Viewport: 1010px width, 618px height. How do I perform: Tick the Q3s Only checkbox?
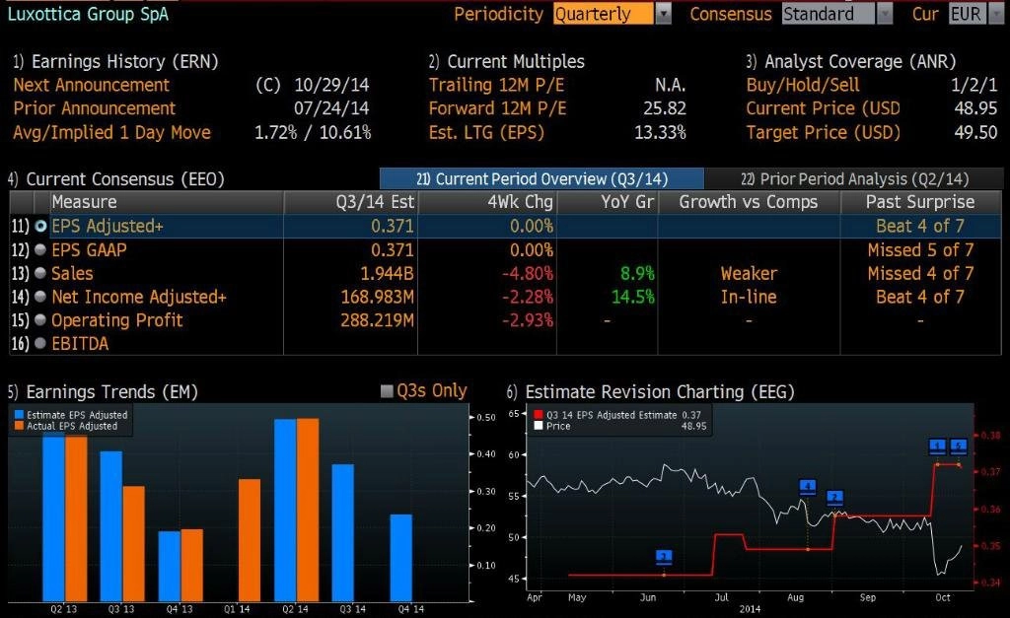[x=387, y=391]
